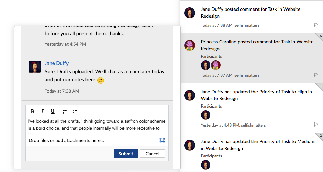Screen dimensions: 323x172
Task: Insert a numbered list in comment
Action: tap(65, 111)
